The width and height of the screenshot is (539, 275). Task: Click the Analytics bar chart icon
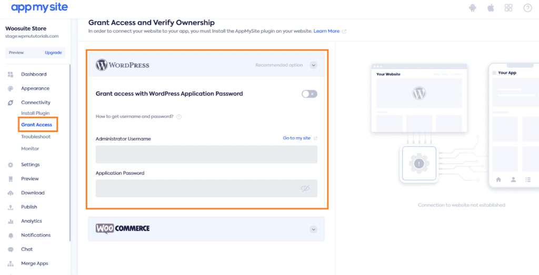(11, 221)
